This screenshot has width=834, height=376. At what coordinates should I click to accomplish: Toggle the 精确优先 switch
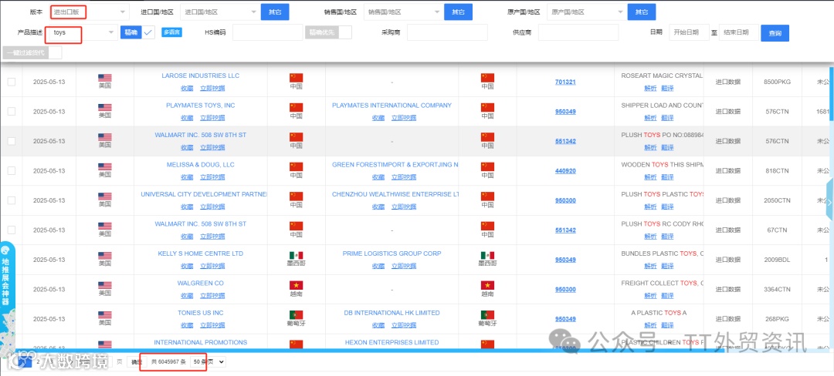click(x=328, y=32)
